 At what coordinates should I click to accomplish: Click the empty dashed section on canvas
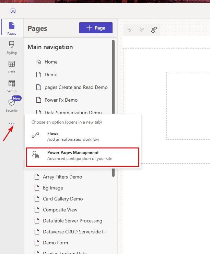point(188,106)
